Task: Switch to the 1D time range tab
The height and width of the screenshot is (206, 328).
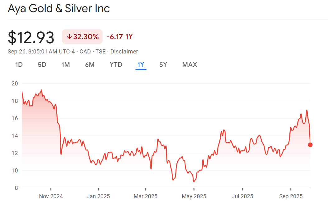Action: point(19,65)
